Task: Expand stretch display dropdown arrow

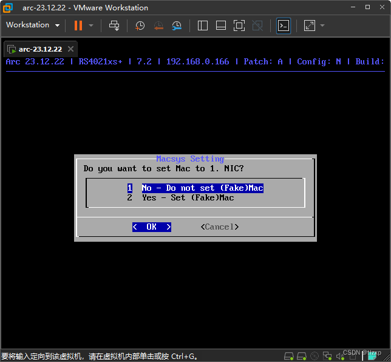Action: (322, 25)
